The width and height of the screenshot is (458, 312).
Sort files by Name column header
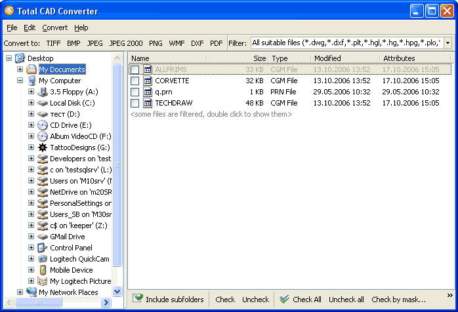(168, 58)
